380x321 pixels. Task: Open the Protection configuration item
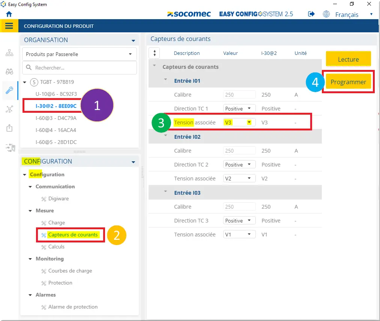[x=60, y=283]
